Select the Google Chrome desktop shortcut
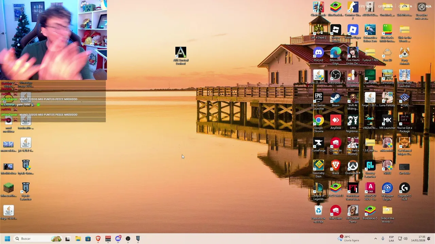435x244 pixels. [x=318, y=124]
